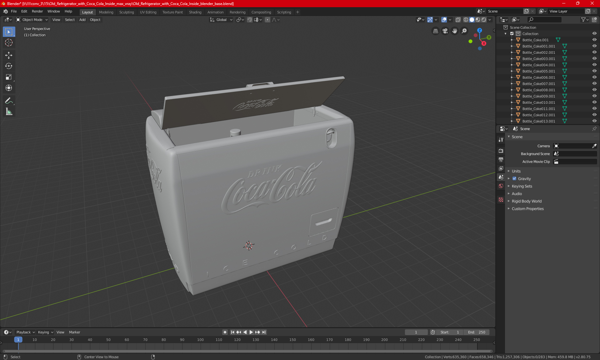The width and height of the screenshot is (600, 360).
Task: Toggle X-ray mode in viewport header
Action: (x=458, y=20)
